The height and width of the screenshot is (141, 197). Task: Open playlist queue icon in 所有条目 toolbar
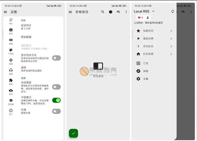coord(118,12)
